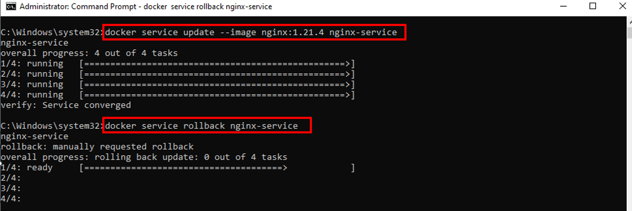Close the Command Prompt window

tap(623, 6)
